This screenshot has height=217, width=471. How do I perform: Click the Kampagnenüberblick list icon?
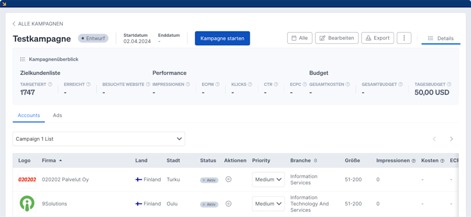point(23,60)
